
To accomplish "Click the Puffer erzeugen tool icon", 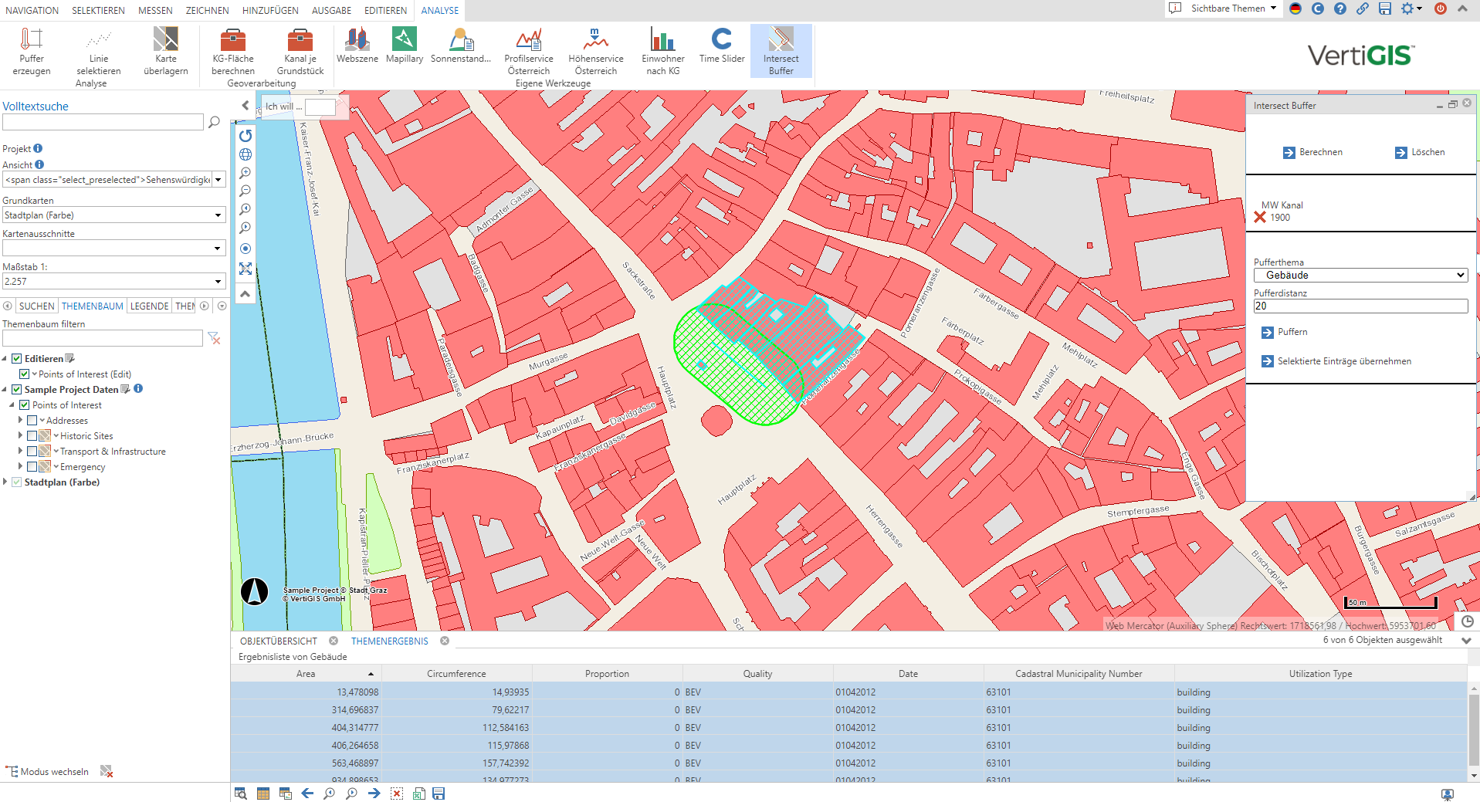I will click(x=32, y=39).
